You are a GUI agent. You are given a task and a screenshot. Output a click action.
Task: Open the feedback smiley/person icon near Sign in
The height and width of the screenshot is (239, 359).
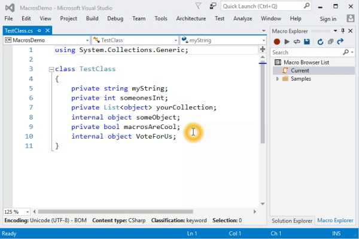point(350,19)
